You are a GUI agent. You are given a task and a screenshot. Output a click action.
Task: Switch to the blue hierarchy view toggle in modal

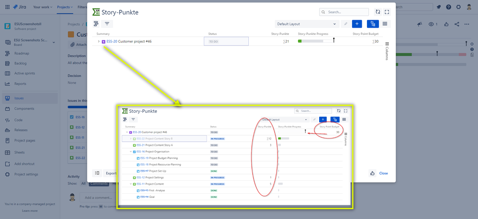[373, 24]
